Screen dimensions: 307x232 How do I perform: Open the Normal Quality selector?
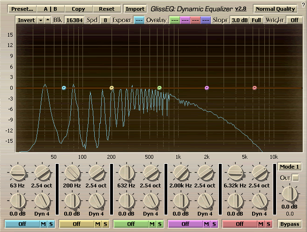[x=275, y=9]
